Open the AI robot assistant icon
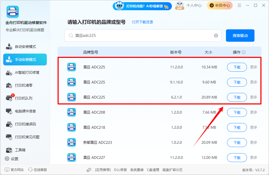This screenshot has width=269, height=175. (x=119, y=6)
